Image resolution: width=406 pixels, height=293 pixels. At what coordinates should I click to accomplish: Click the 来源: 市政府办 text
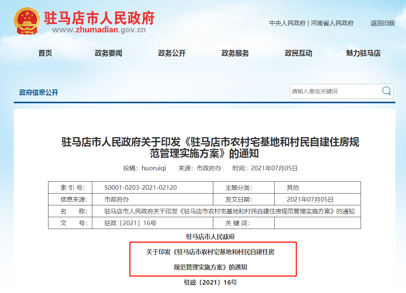pos(199,168)
